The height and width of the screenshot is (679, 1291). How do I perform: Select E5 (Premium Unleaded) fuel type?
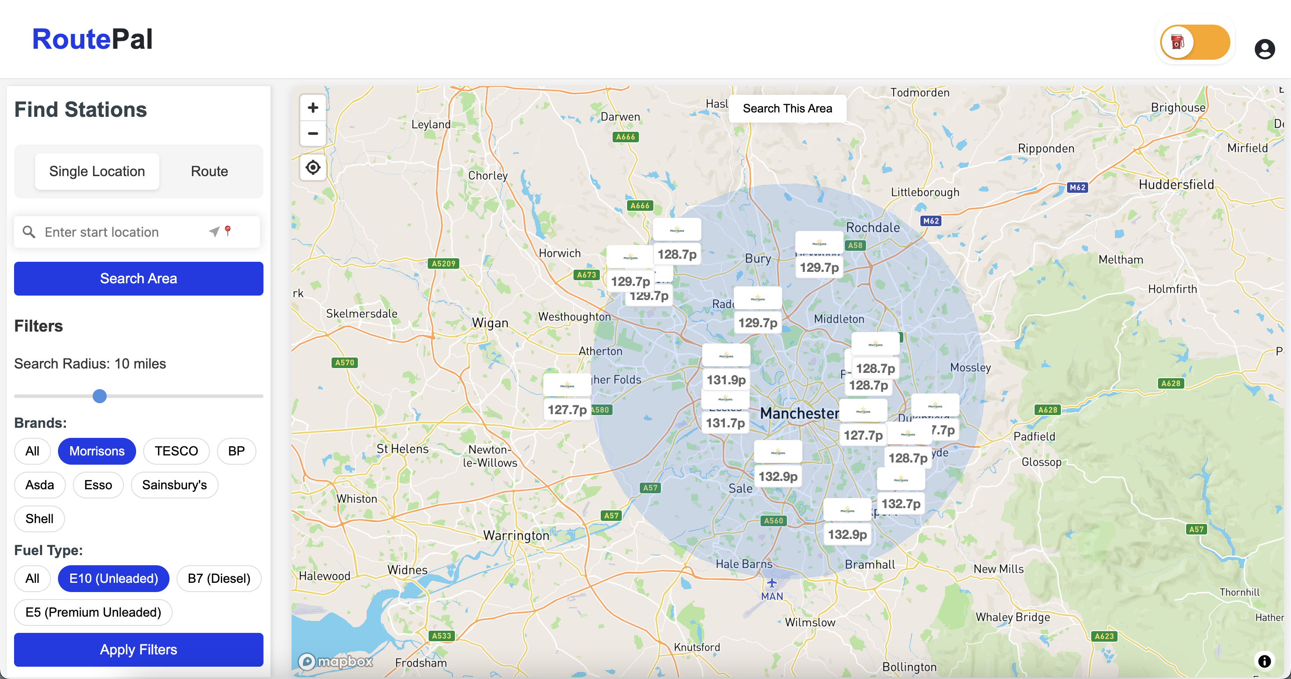(93, 612)
